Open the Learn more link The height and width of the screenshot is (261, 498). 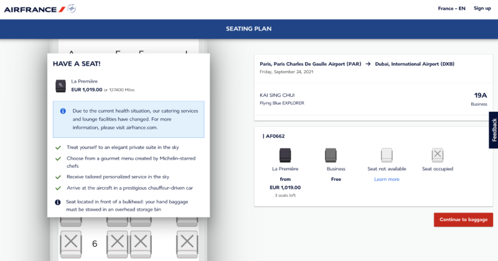[387, 179]
